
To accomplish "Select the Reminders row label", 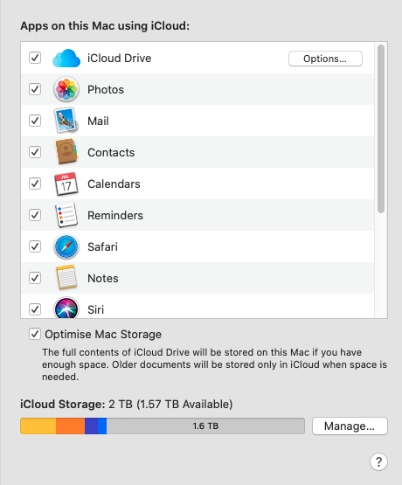I will tap(115, 215).
